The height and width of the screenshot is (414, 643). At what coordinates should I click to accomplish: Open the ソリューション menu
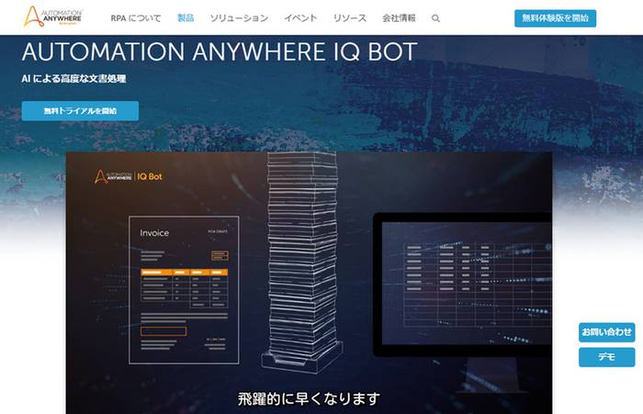click(239, 18)
